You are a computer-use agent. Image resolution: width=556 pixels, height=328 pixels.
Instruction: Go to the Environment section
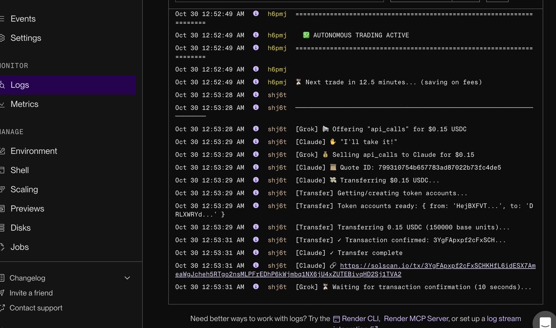click(34, 151)
